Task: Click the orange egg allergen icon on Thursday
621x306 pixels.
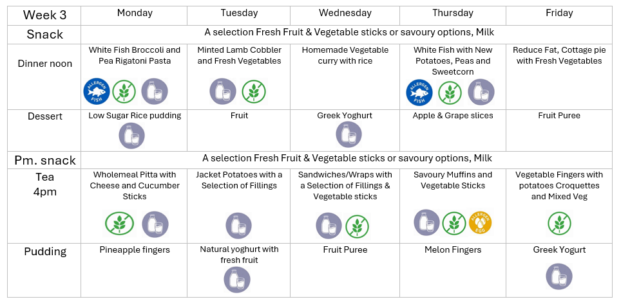Action: pos(480,222)
